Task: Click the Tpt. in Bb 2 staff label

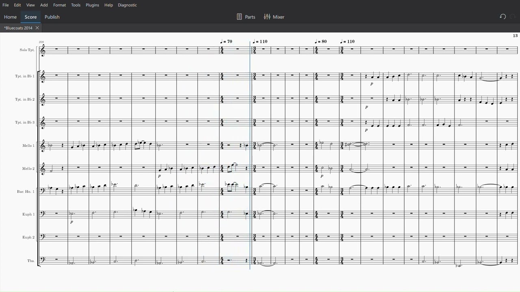Action: pyautogui.click(x=25, y=99)
